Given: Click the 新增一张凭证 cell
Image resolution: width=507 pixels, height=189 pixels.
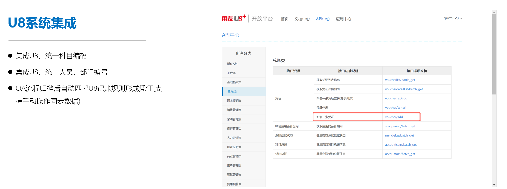Looking at the screenshot, I should pyautogui.click(x=348, y=117).
